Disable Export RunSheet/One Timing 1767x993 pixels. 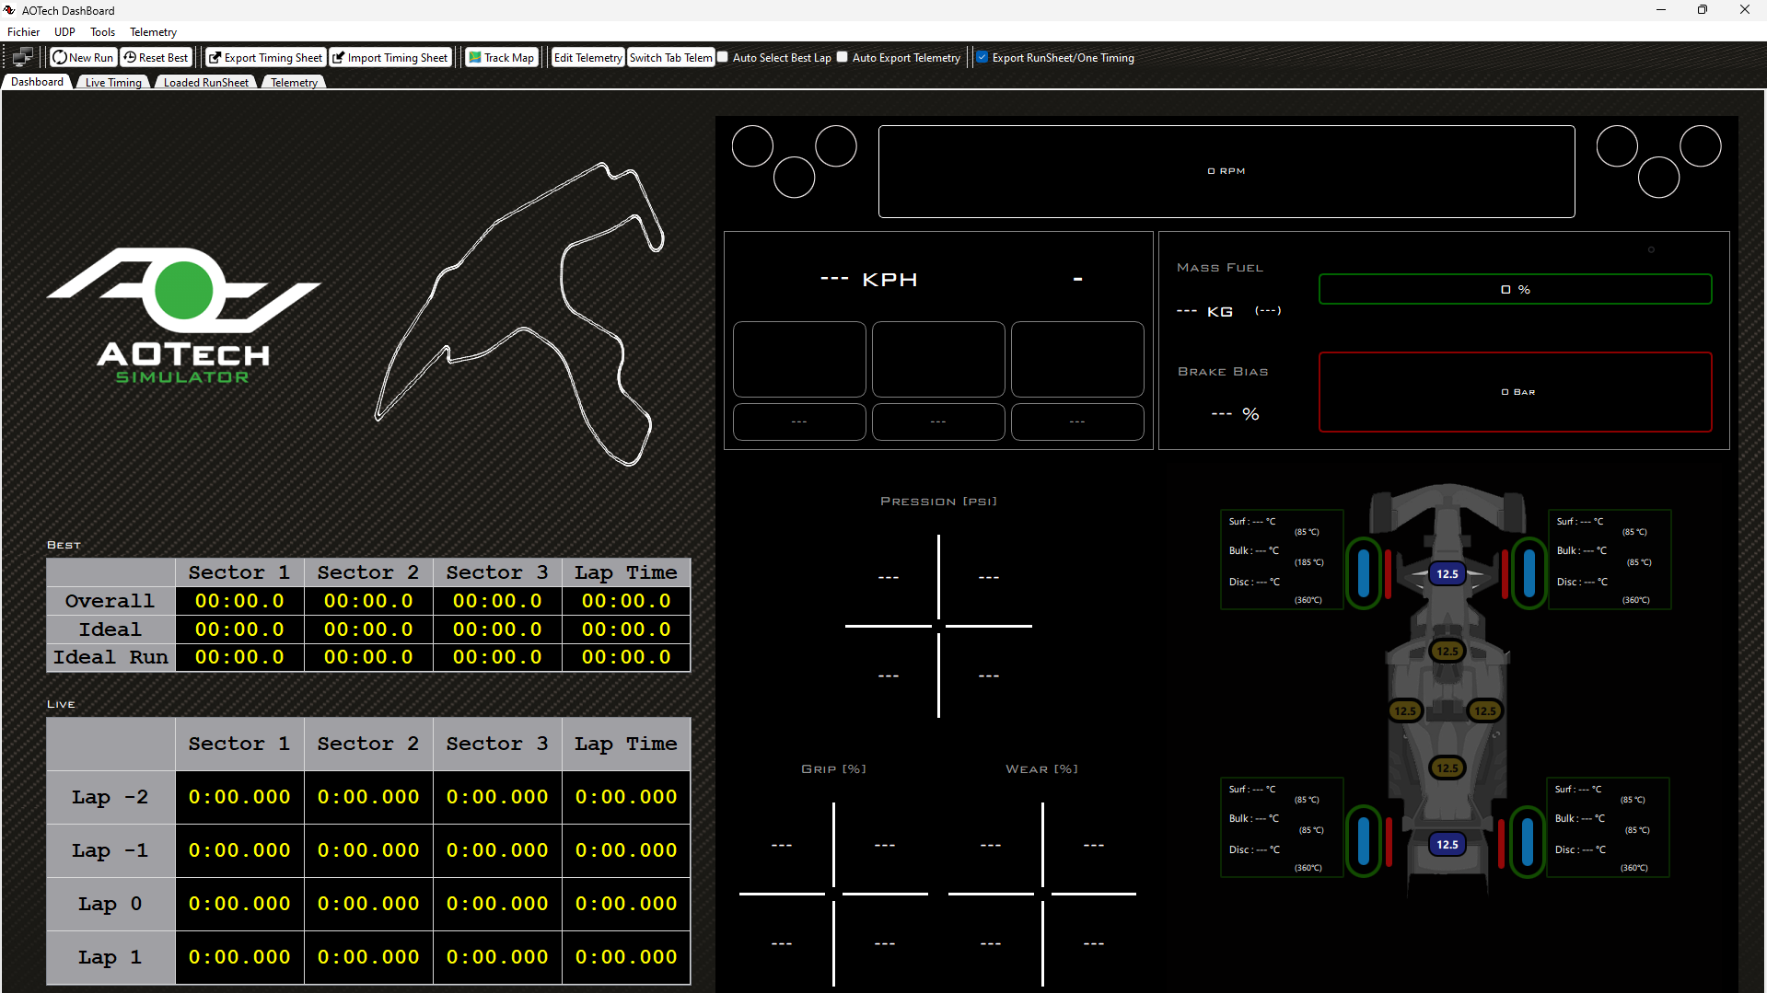pyautogui.click(x=982, y=57)
